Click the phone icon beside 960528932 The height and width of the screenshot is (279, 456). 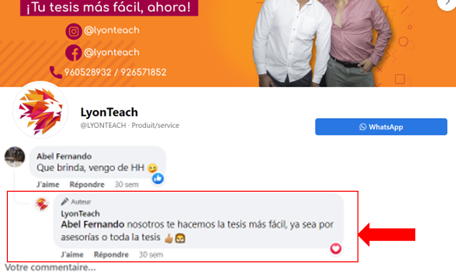pyautogui.click(x=55, y=72)
